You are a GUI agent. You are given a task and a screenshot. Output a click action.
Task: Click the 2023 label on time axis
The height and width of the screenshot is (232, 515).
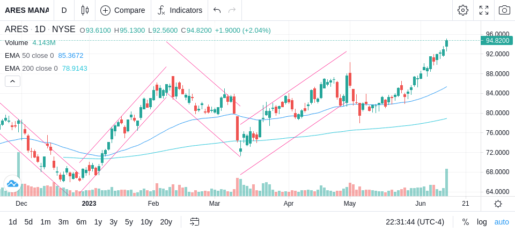[x=89, y=204]
